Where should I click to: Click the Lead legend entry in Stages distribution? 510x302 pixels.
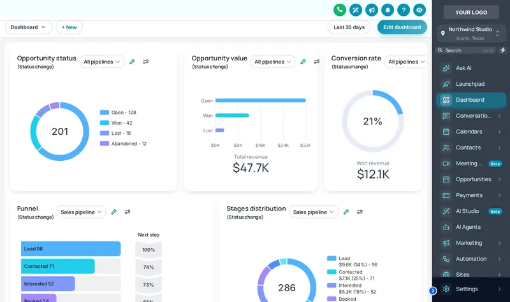pyautogui.click(x=353, y=261)
